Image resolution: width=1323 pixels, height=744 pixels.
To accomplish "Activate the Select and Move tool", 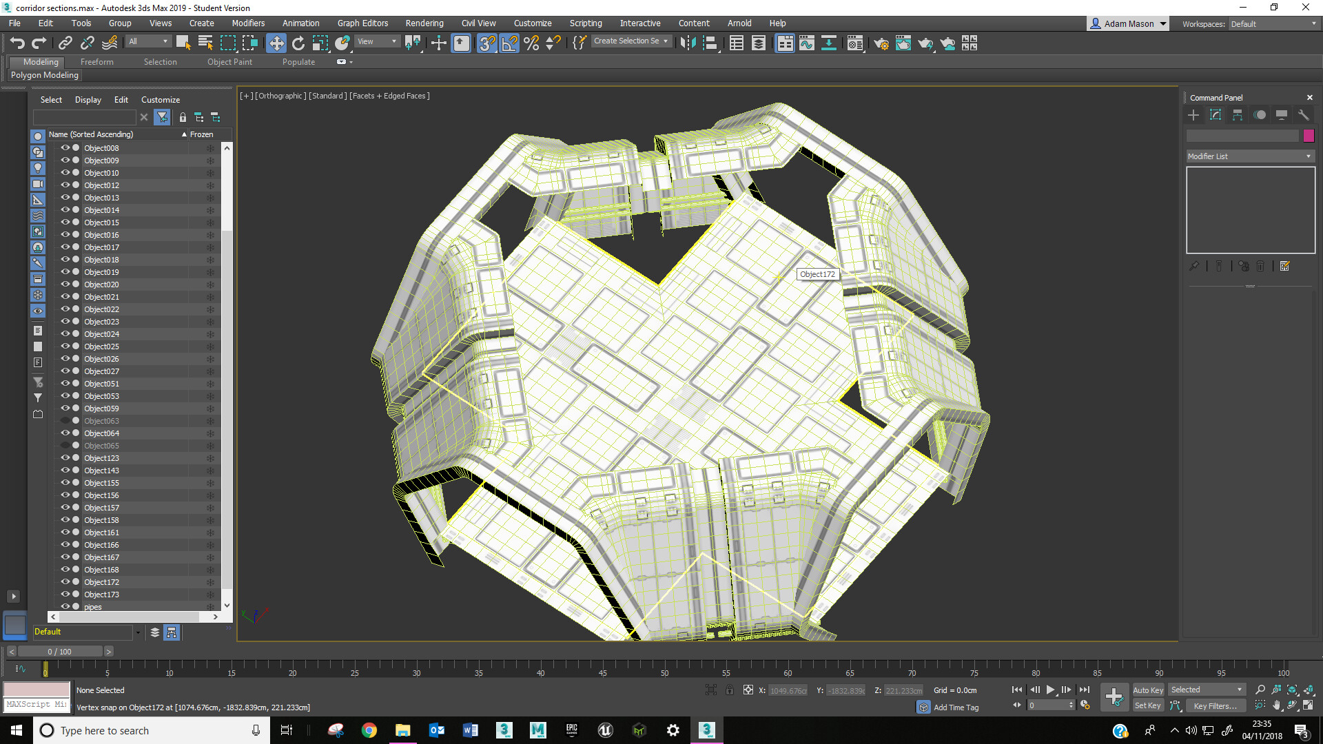I will click(276, 43).
